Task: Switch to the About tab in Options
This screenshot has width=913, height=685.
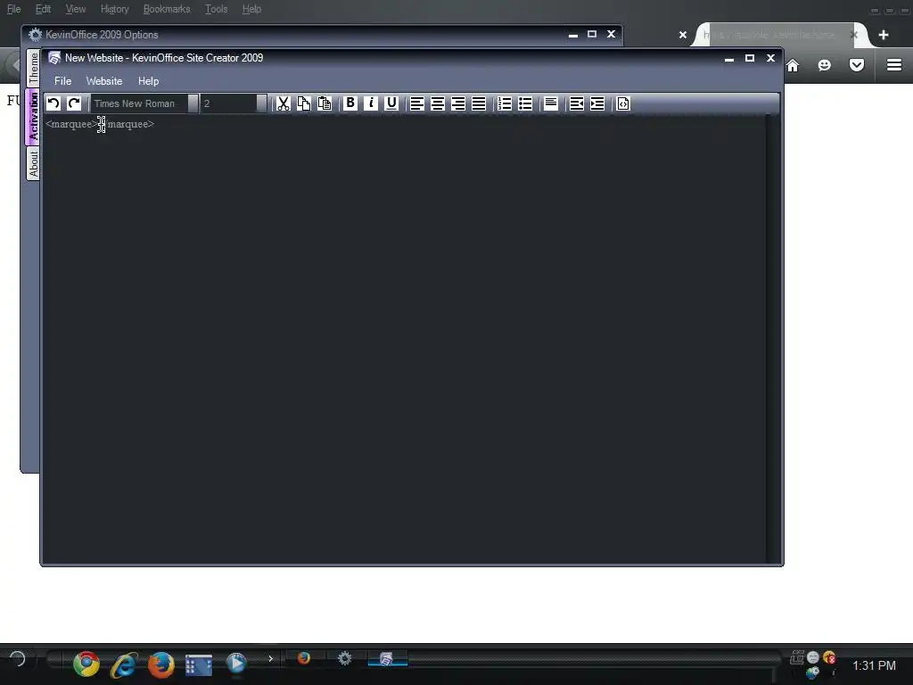Action: [x=33, y=164]
